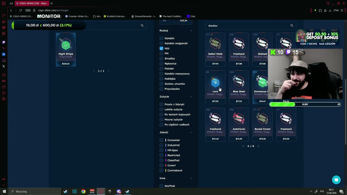This screenshot has height=195, width=347.
Task: Enable the PM weapon type checkbox
Action: point(161,53)
